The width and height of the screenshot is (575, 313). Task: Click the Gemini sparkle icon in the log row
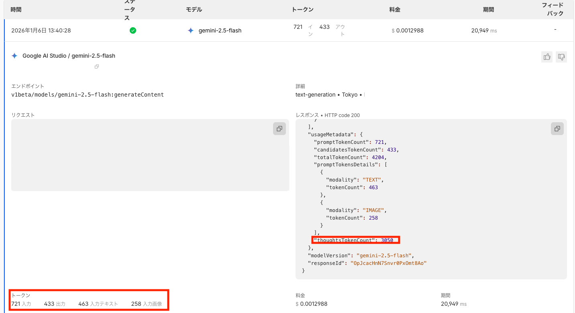point(191,30)
